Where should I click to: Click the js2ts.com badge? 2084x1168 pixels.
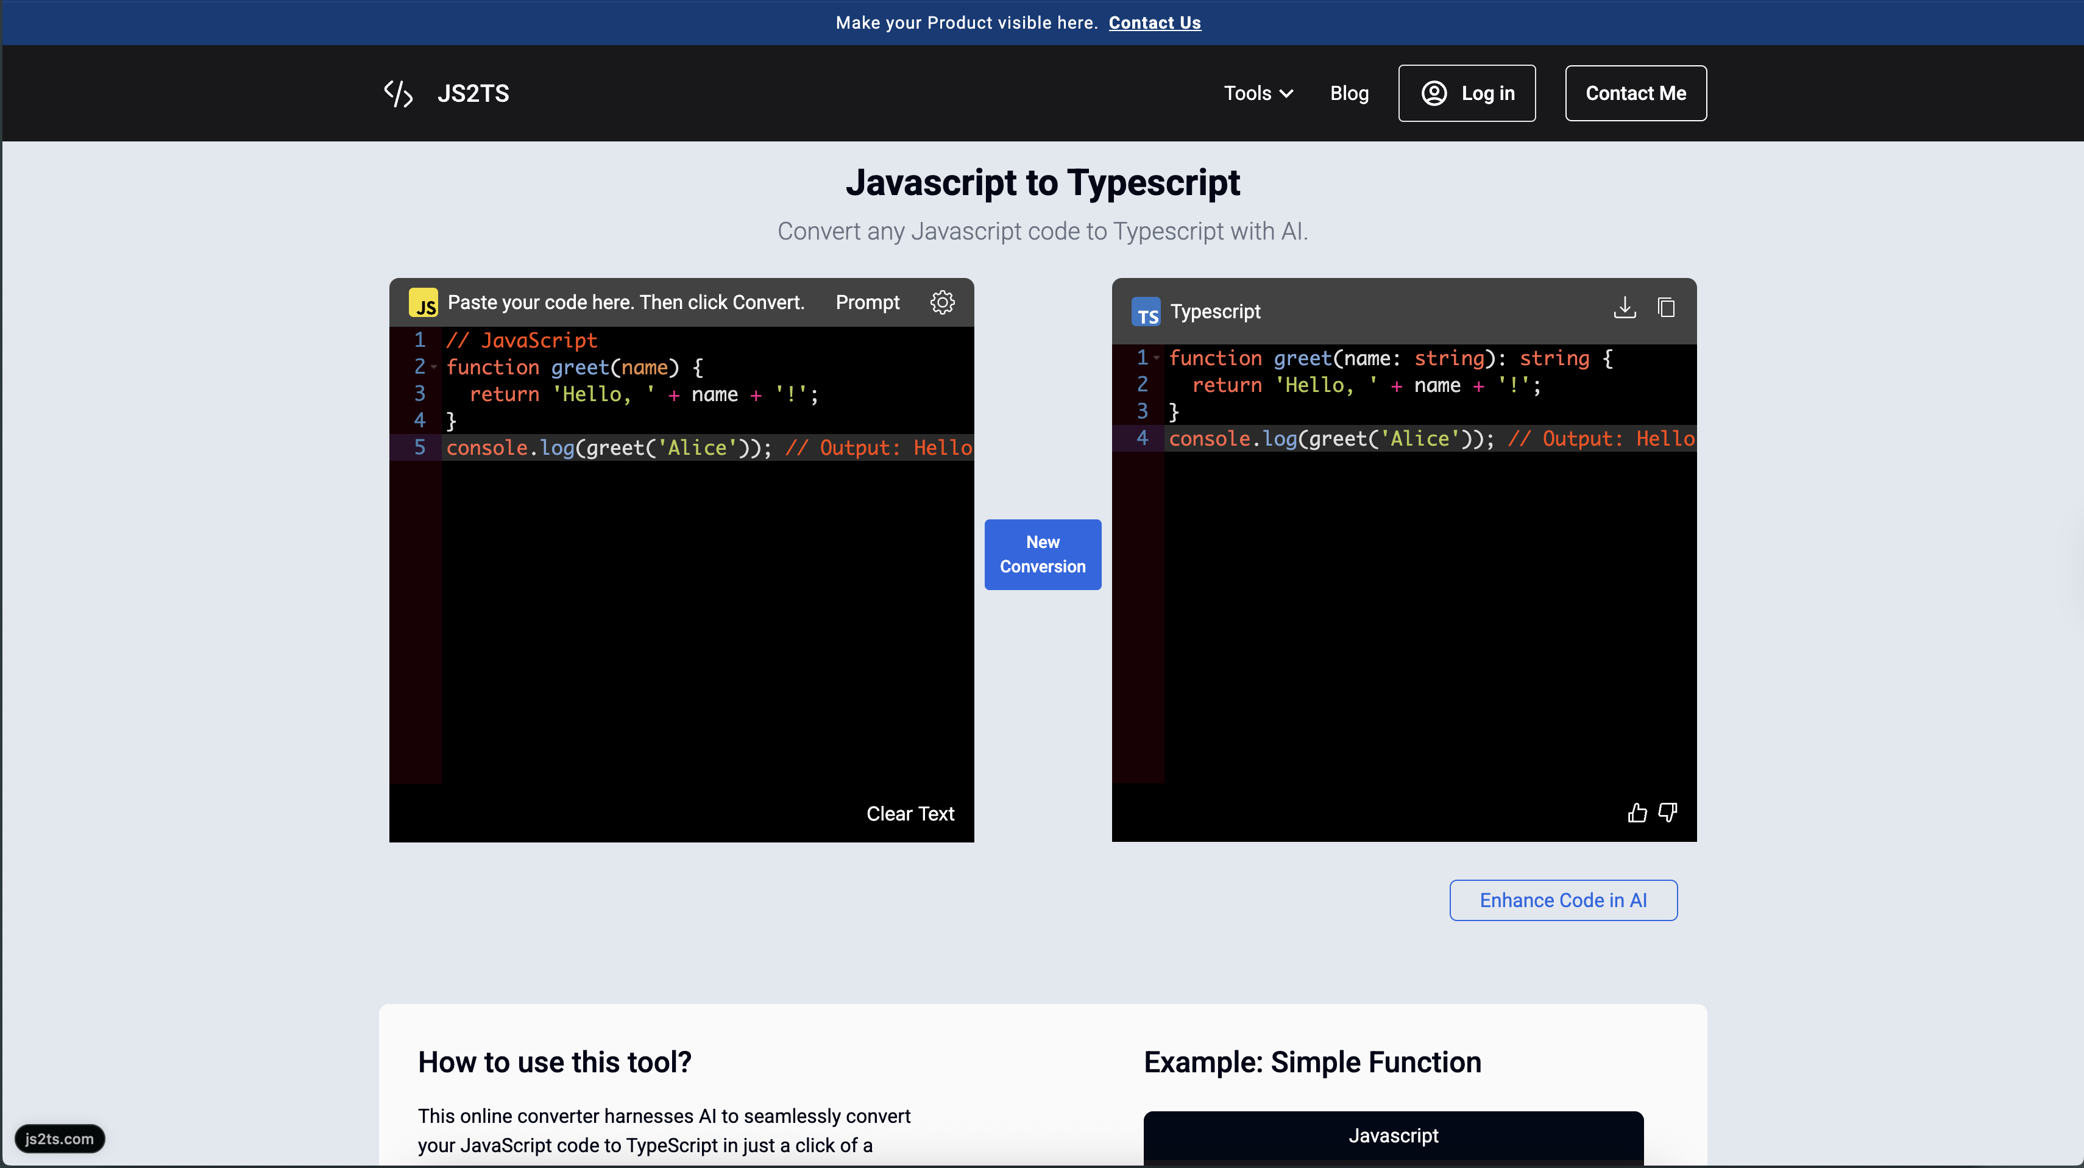(59, 1138)
